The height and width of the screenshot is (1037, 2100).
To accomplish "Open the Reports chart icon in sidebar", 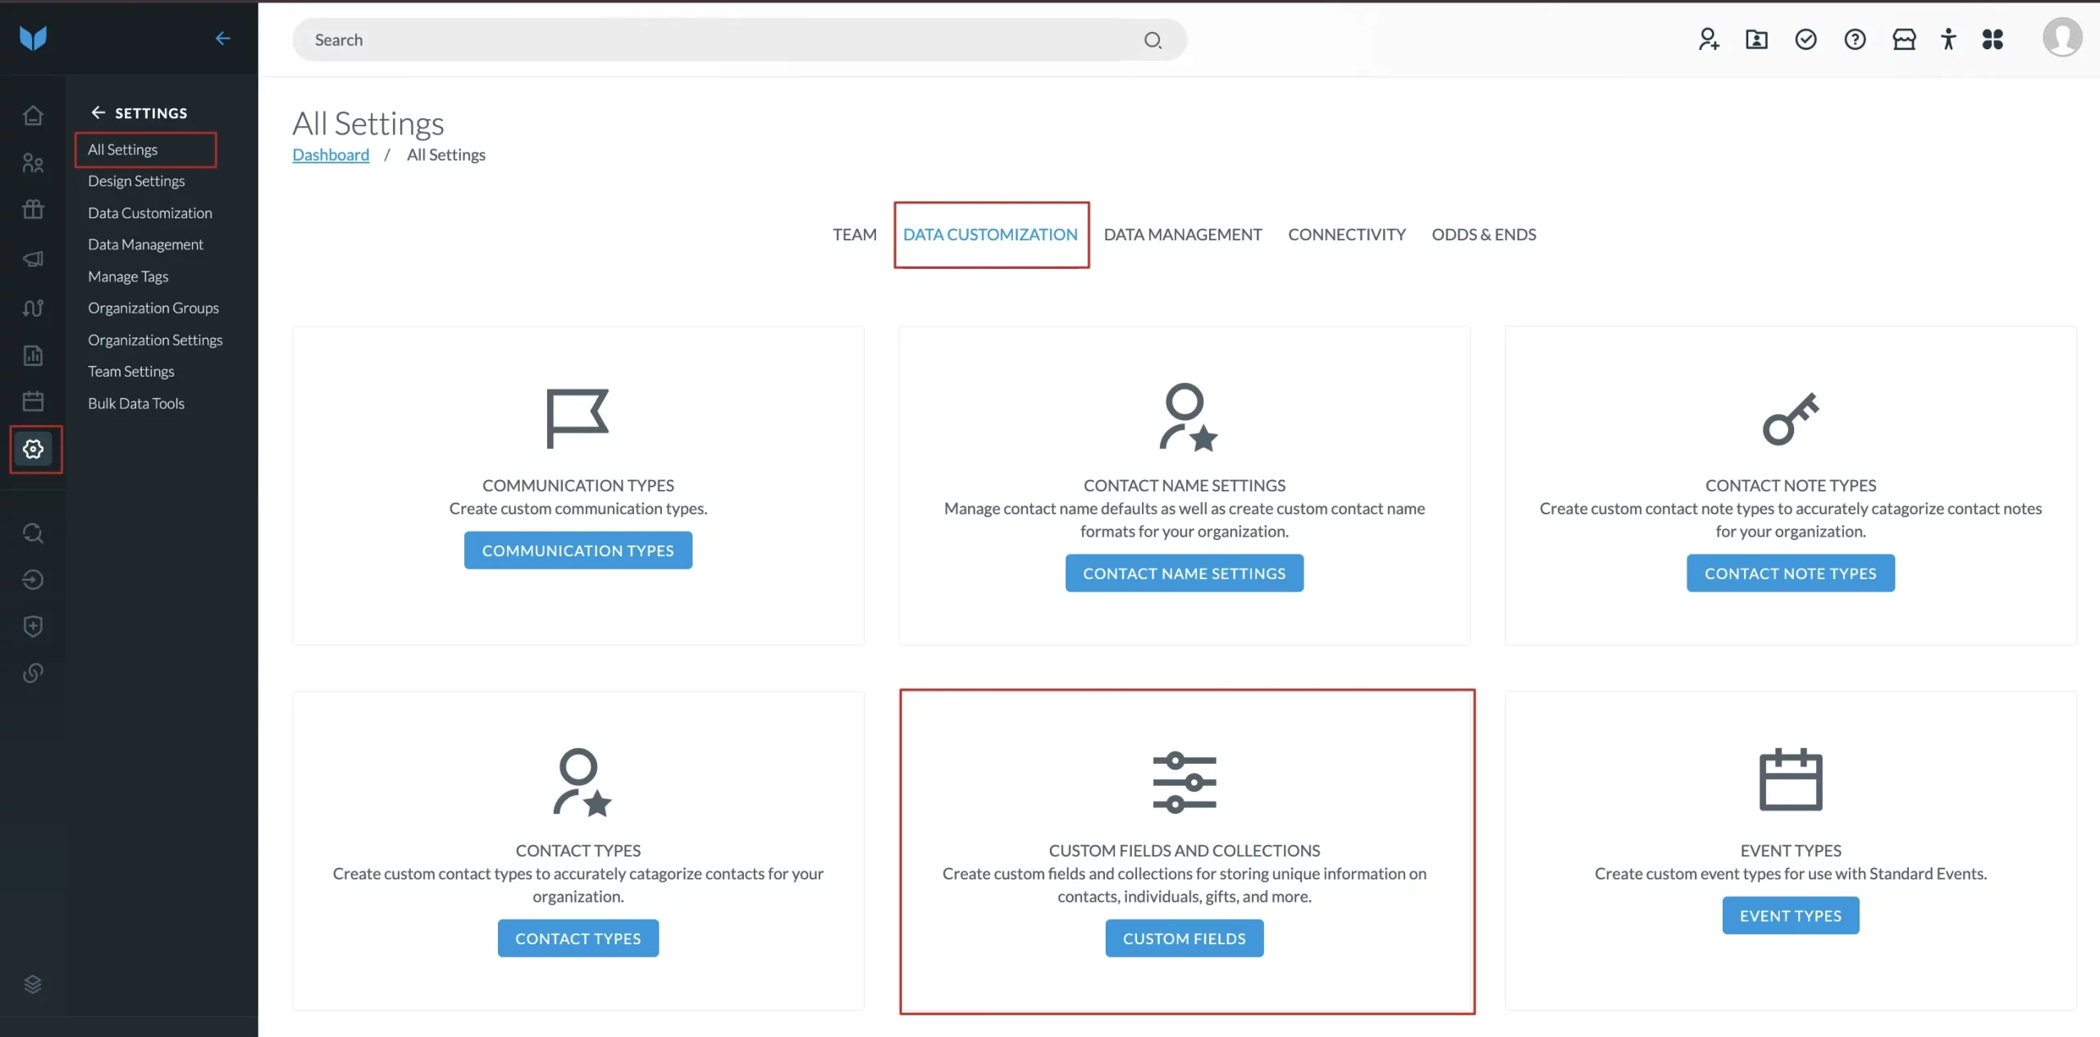I will [33, 355].
